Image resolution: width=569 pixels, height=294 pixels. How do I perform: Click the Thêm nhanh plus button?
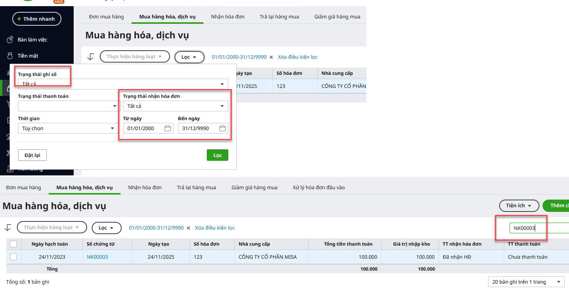tap(36, 19)
